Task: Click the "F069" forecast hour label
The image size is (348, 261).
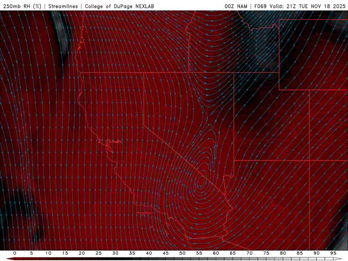Action: (260, 6)
